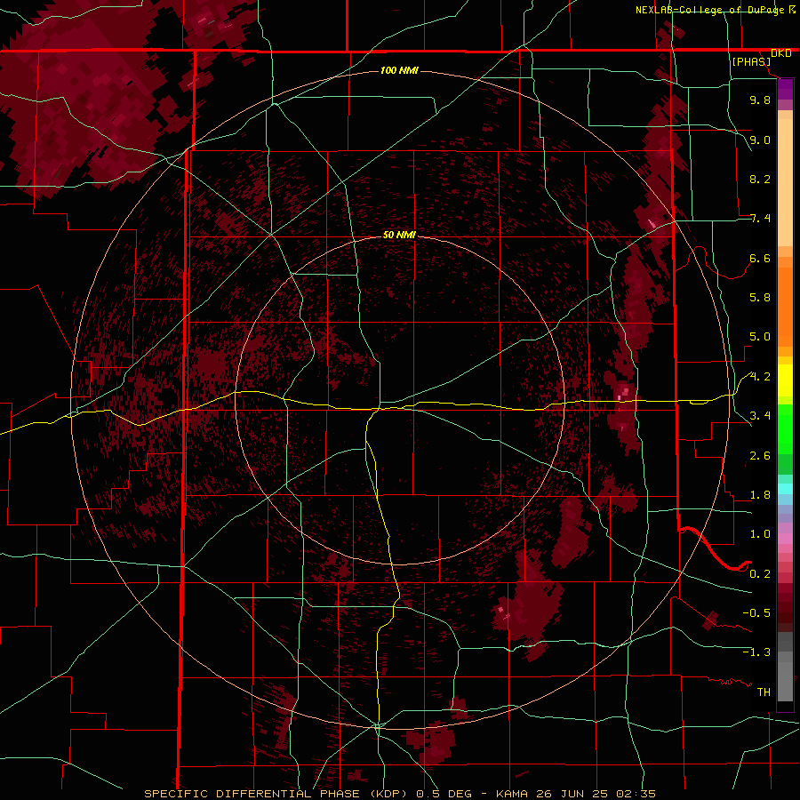The width and height of the screenshot is (800, 800).
Task: Click the yellow segment of the color bar
Action: point(785,380)
